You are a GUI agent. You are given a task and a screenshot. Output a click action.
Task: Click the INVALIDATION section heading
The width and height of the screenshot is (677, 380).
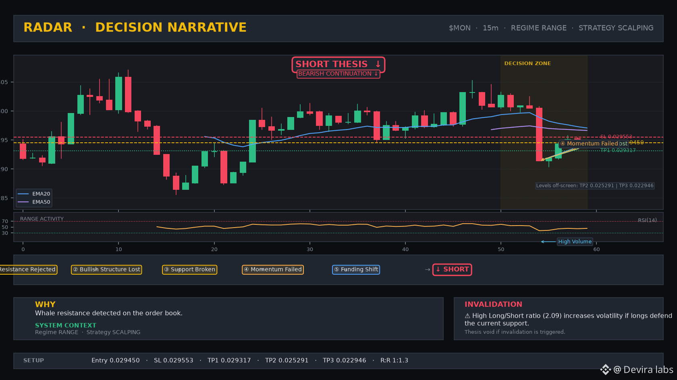click(x=493, y=304)
